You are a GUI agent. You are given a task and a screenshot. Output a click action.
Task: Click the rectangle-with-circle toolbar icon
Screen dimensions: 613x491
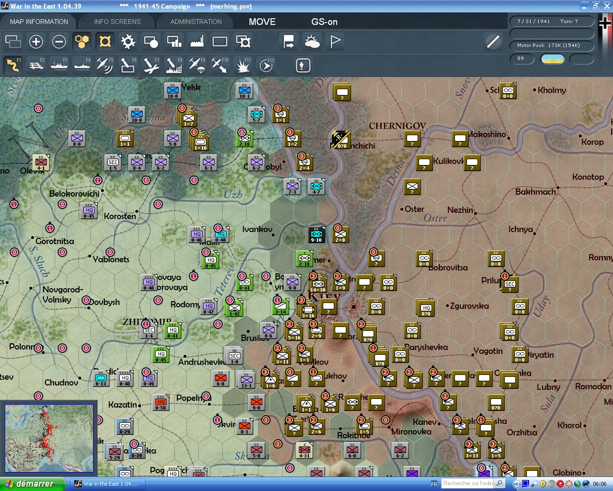coord(151,42)
